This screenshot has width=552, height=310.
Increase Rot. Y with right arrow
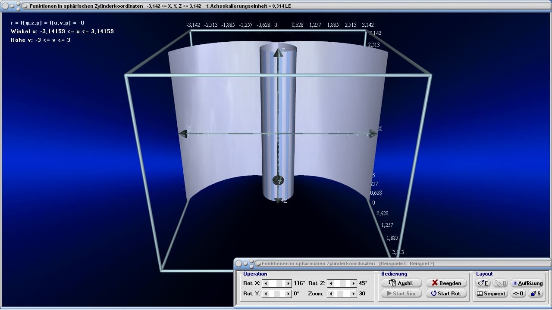tap(289, 294)
